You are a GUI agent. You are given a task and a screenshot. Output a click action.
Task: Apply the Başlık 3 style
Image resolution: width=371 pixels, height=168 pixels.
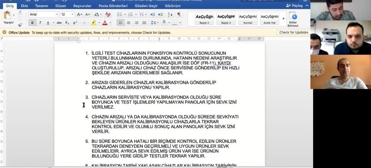pyautogui.click(x=226, y=19)
